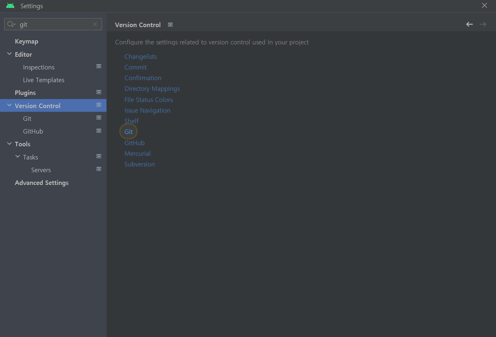496x337 pixels.
Task: Open Advanced Settings page
Action: [42, 182]
